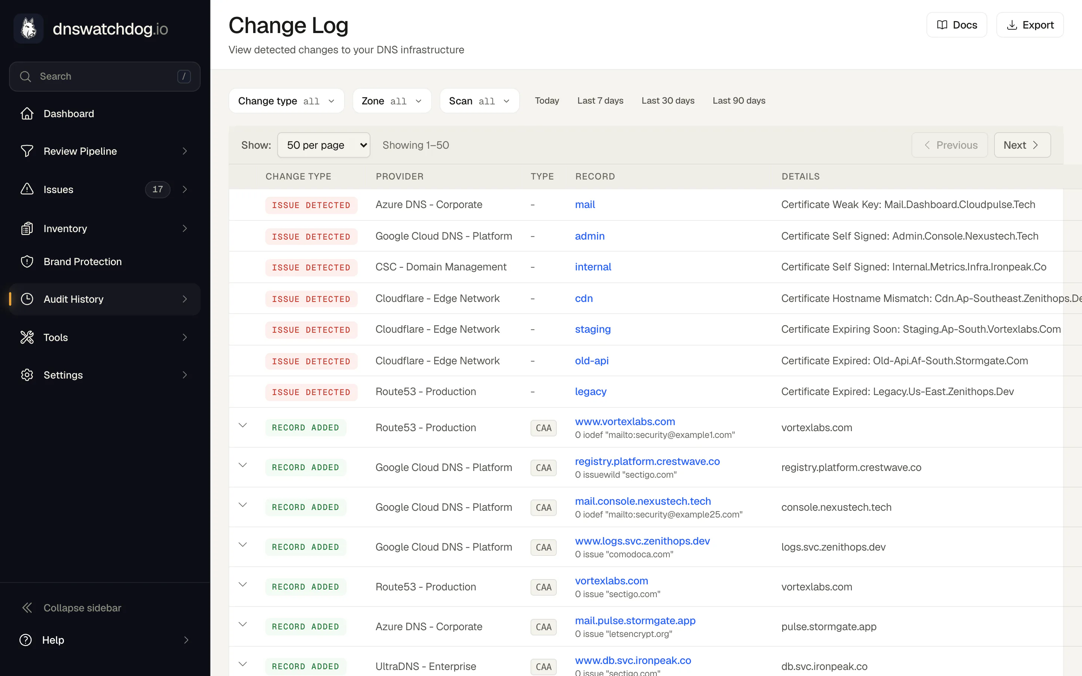
Task: Click the Export button
Action: tap(1030, 25)
